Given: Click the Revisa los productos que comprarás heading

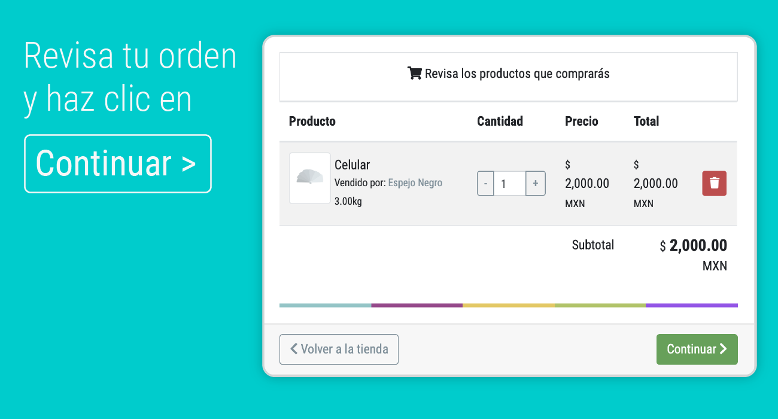Looking at the screenshot, I should (x=517, y=74).
